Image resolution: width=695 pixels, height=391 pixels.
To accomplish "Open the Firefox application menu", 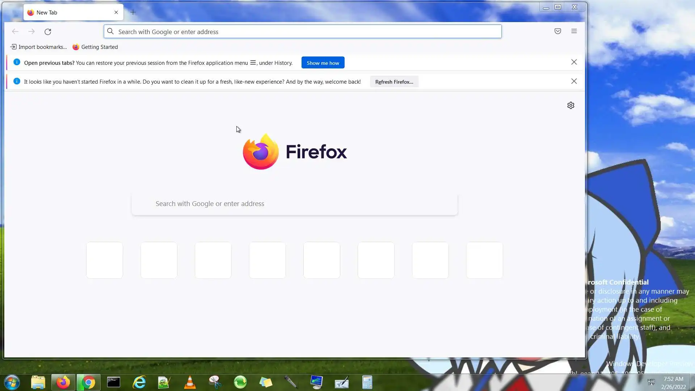I will coord(574,31).
